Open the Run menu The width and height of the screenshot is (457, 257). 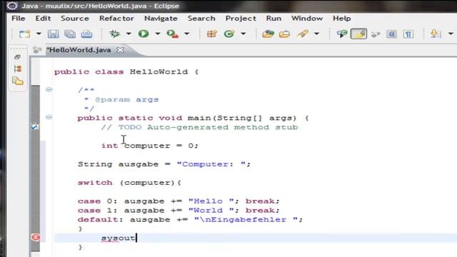coord(273,19)
